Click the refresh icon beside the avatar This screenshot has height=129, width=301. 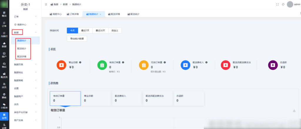[283, 4]
